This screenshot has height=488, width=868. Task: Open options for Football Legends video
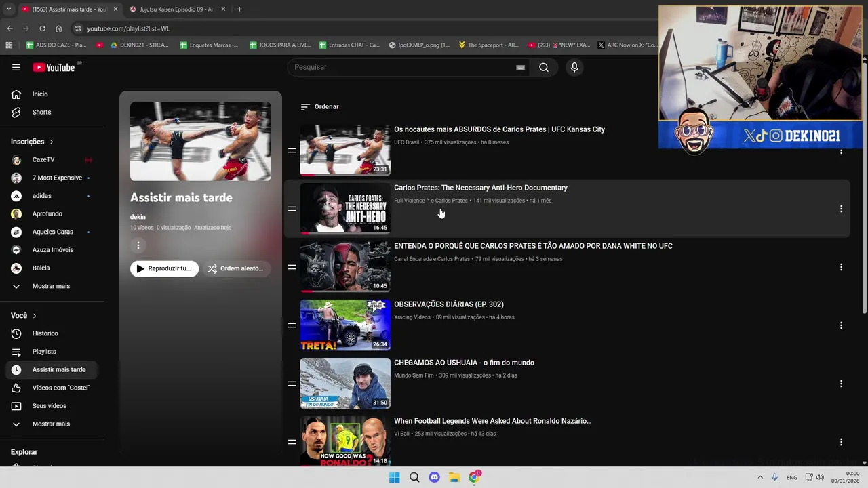(x=841, y=442)
